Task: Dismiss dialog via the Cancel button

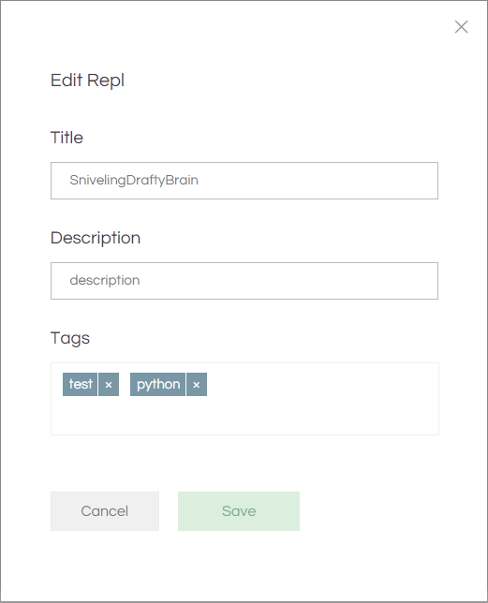Action: [x=105, y=511]
